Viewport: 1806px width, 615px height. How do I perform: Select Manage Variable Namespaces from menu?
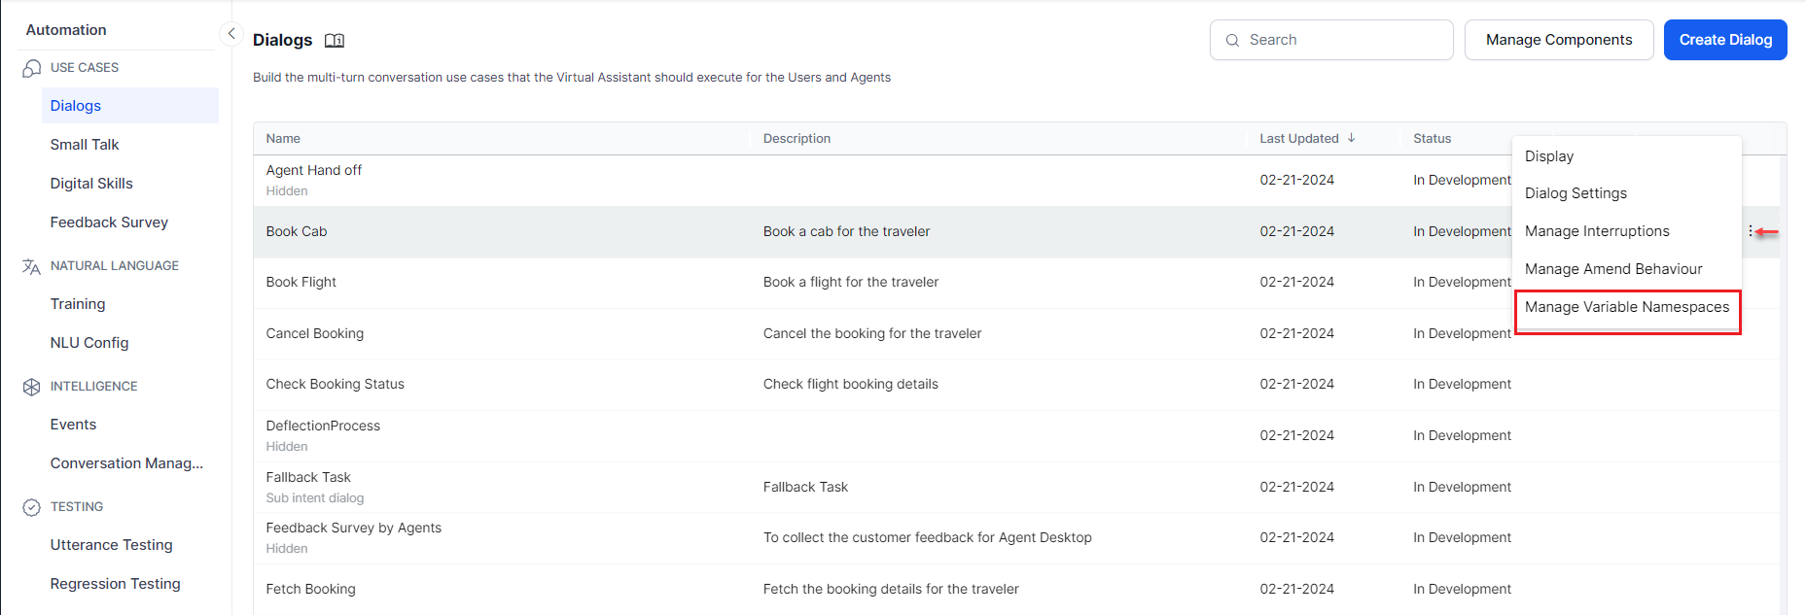coord(1627,307)
